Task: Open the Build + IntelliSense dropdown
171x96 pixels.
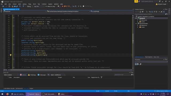Action: [58, 75]
